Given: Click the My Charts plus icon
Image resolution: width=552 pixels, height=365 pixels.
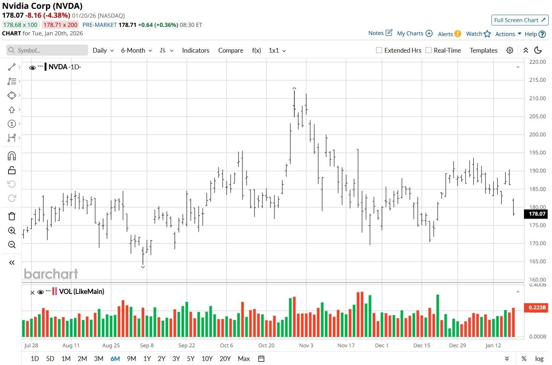Looking at the screenshot, I should (x=429, y=33).
